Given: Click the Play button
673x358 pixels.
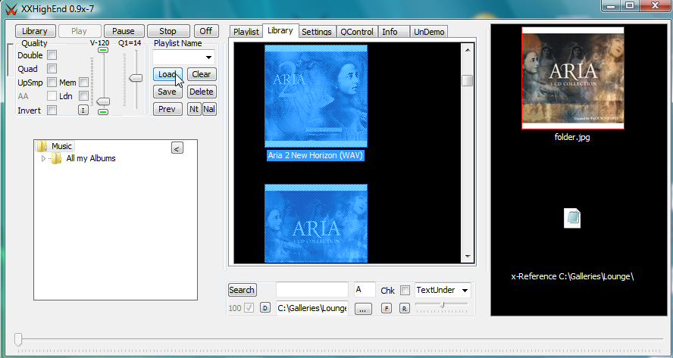Looking at the screenshot, I should pos(79,31).
